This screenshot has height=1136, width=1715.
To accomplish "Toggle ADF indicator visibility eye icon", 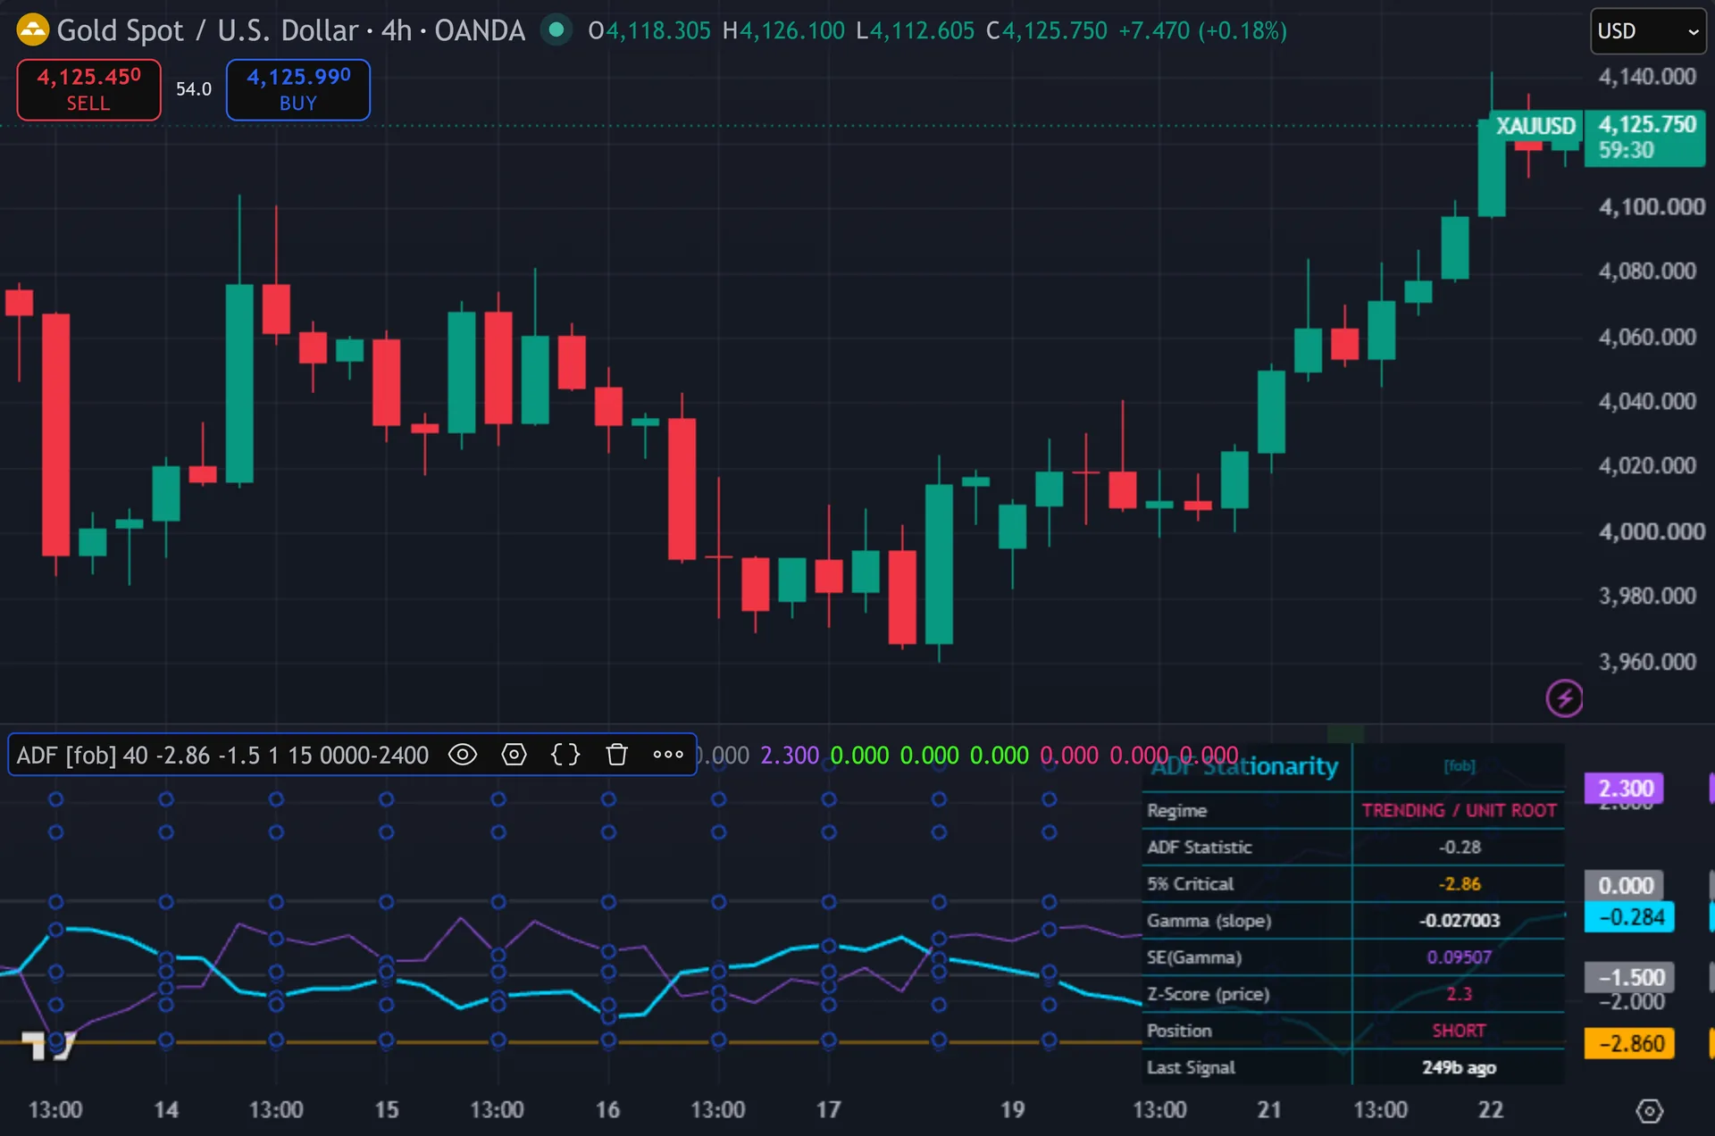I will click(463, 755).
